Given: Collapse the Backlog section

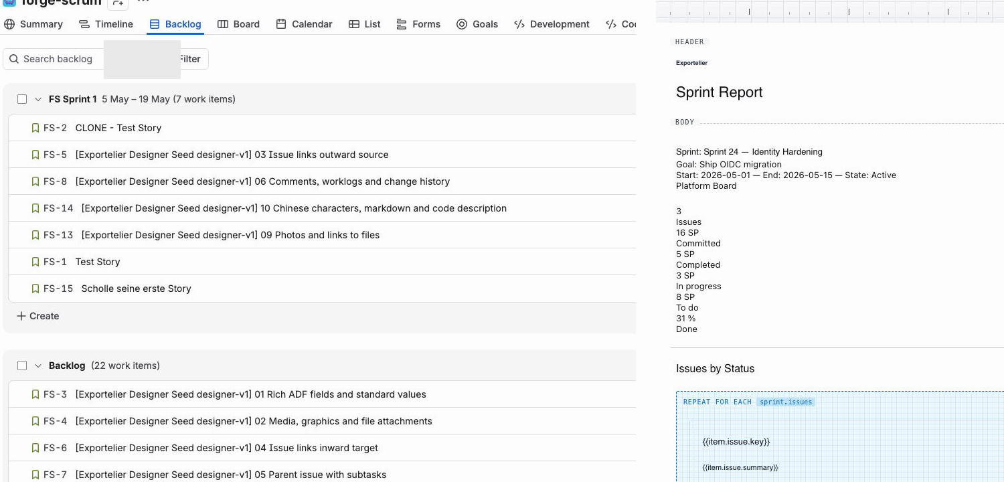Looking at the screenshot, I should click(x=38, y=366).
